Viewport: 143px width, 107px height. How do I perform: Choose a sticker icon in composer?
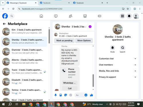[x=65, y=95]
